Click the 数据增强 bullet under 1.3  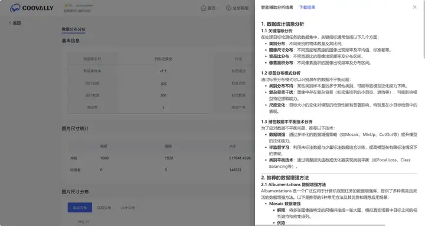(277, 134)
